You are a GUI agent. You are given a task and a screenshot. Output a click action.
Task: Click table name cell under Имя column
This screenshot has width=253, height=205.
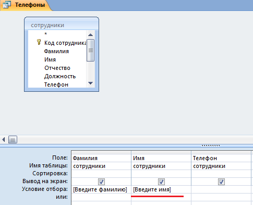tap(161, 166)
